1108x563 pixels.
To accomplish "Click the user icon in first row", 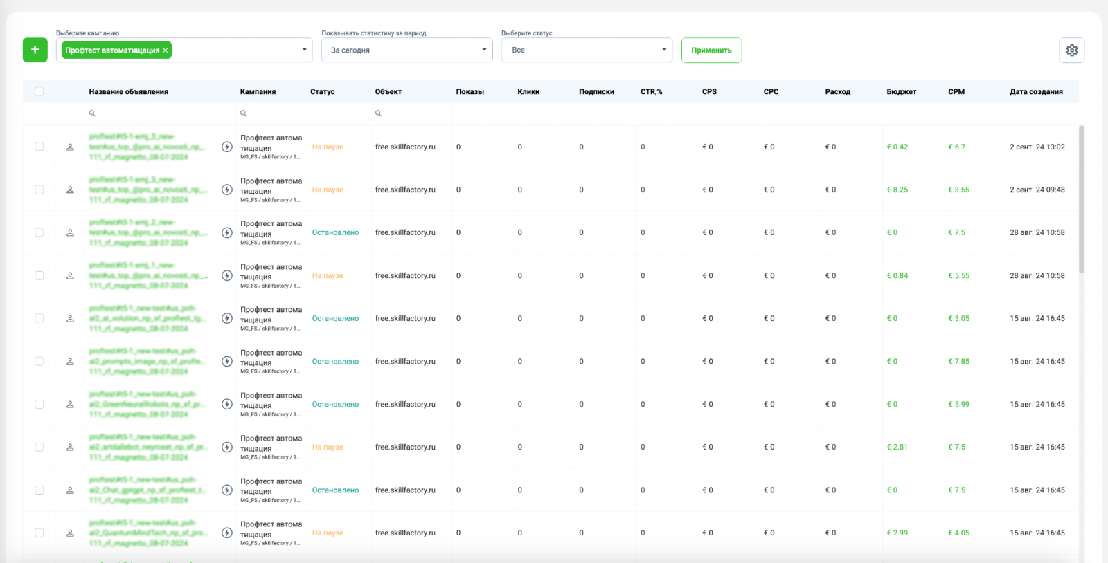I will coord(70,147).
